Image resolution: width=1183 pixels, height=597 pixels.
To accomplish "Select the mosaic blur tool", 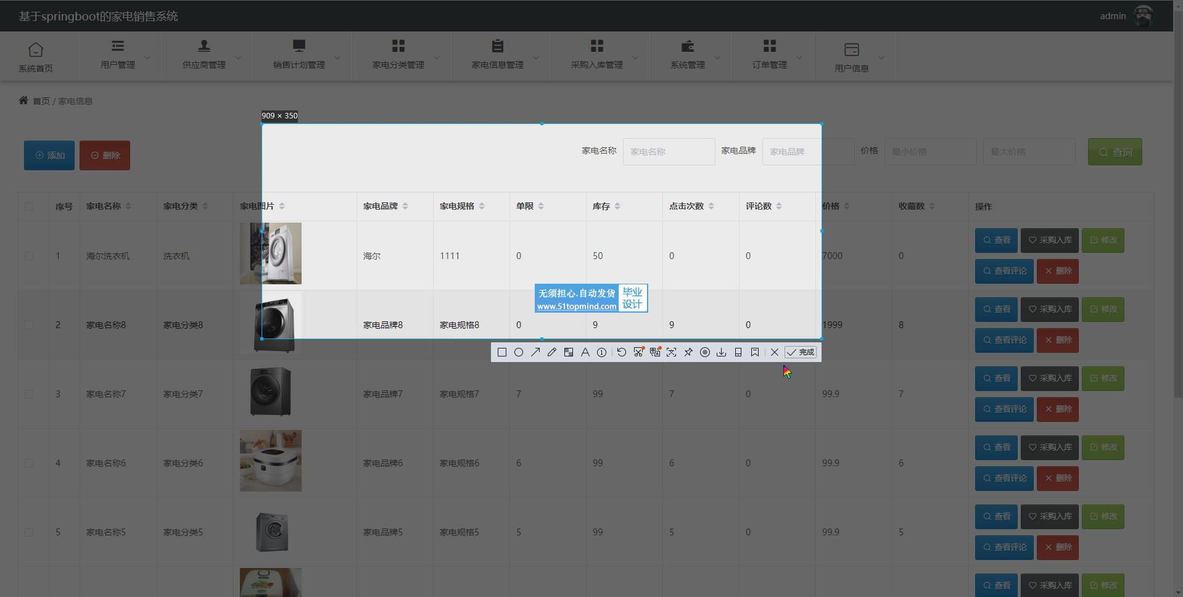I will 569,352.
